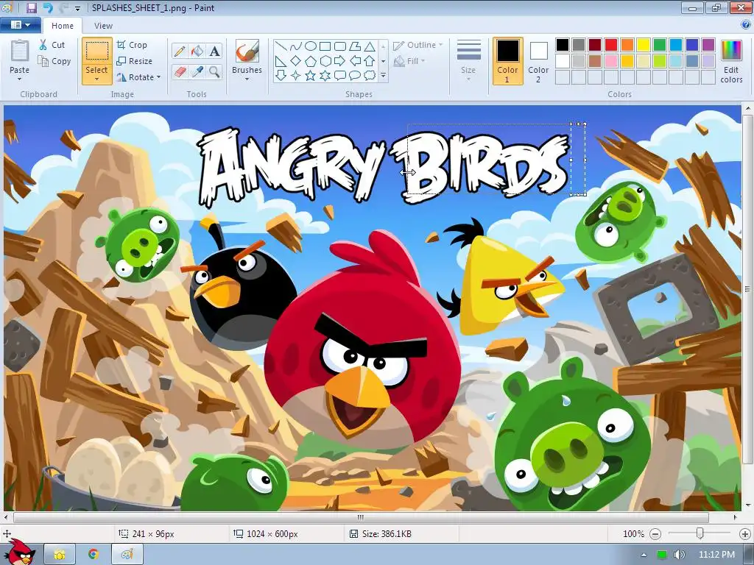
Task: Choose the Rounded rectangular callout shape
Action: click(x=340, y=76)
